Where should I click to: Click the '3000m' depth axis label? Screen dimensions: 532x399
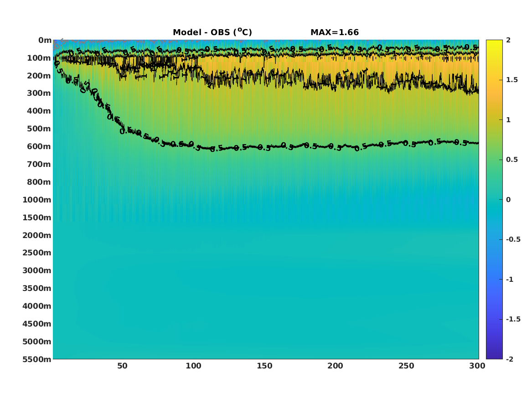pos(37,270)
